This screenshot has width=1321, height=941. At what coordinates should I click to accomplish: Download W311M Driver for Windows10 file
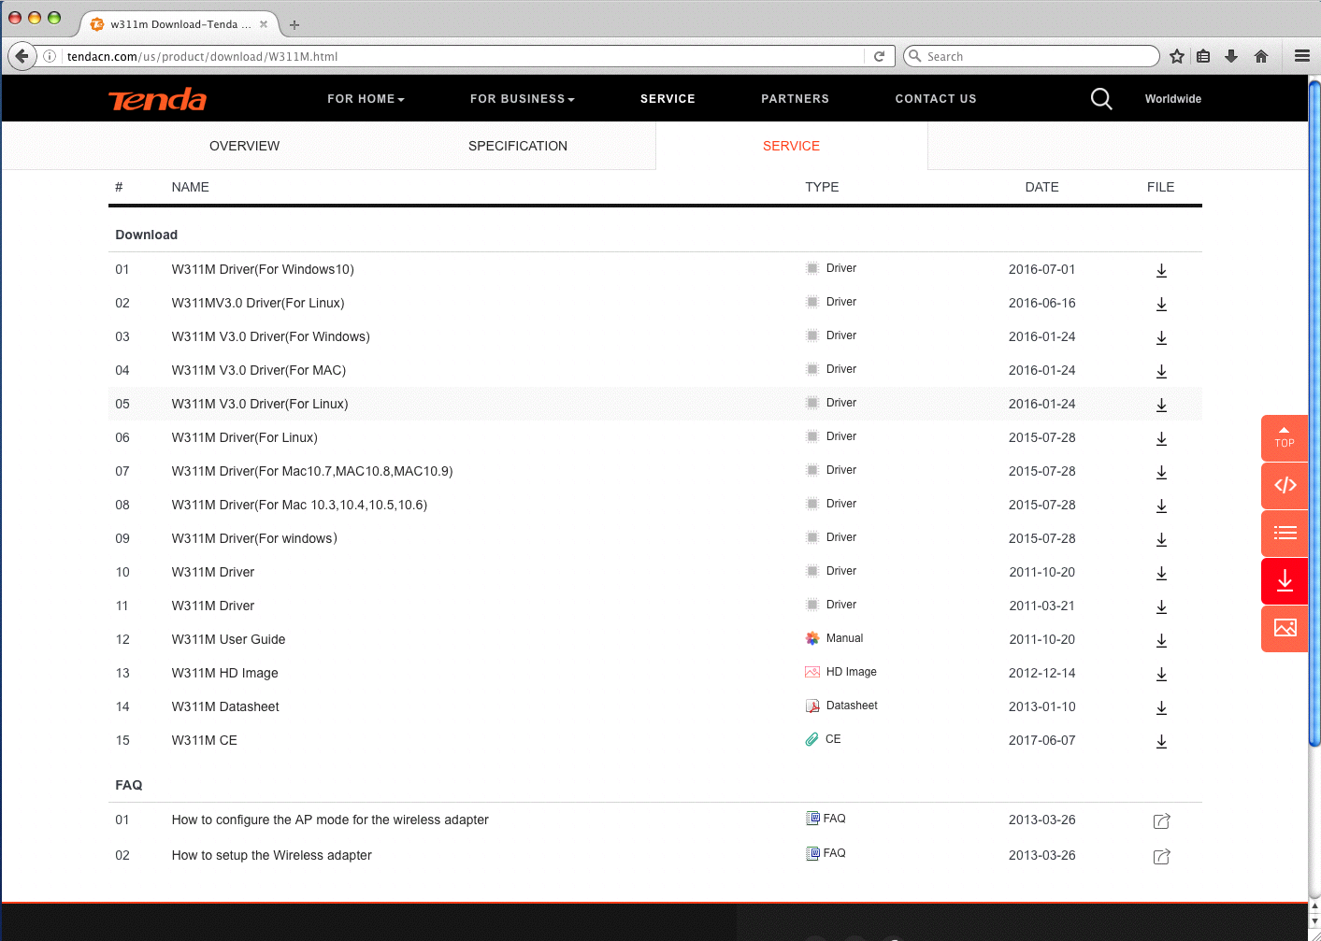pos(1161,270)
